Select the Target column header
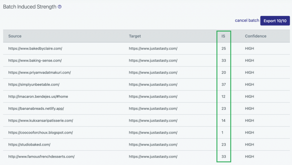The height and width of the screenshot is (165, 292). click(135, 36)
